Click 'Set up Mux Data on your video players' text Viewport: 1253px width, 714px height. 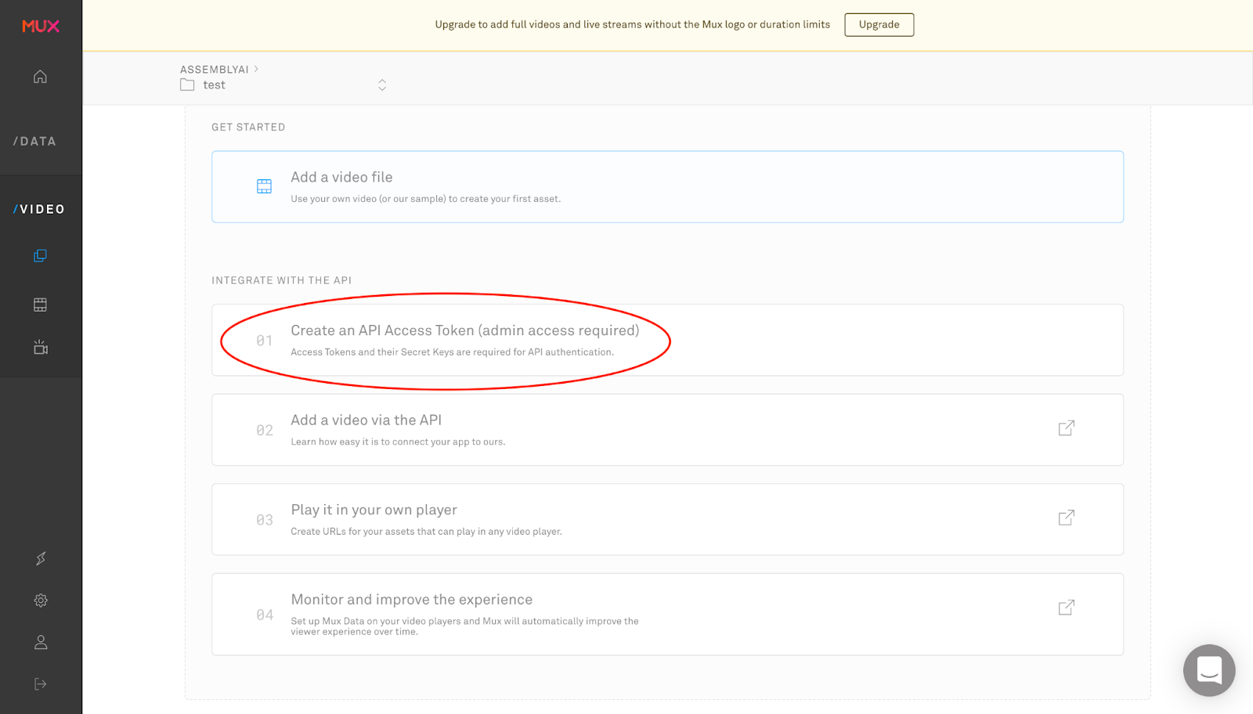pyautogui.click(x=464, y=626)
